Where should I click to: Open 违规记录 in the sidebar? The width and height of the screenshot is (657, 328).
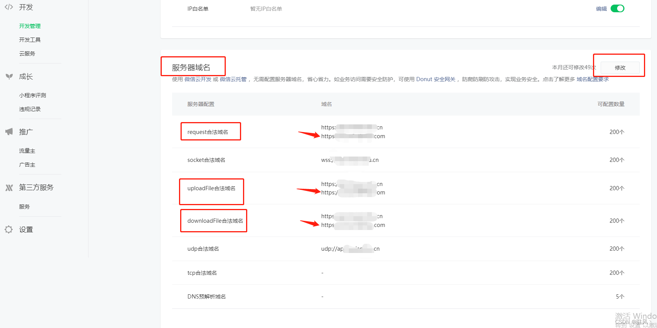[30, 109]
